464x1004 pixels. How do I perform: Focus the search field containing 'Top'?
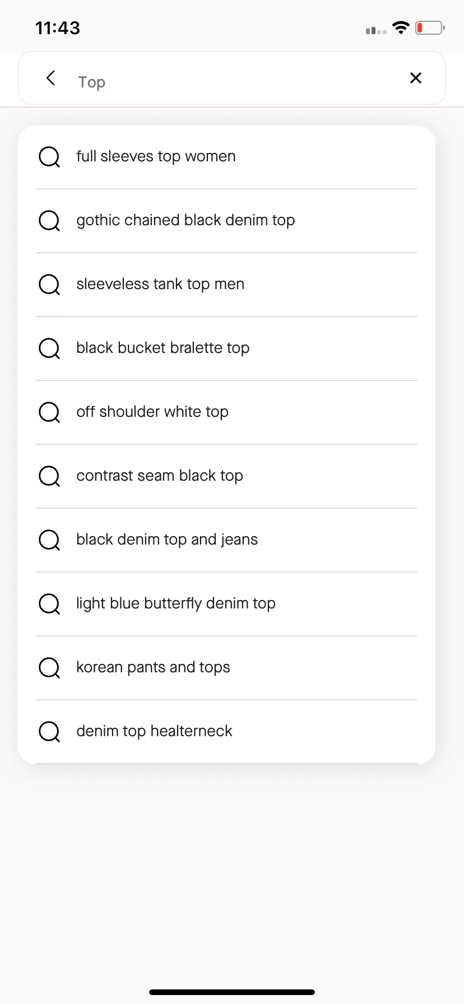[x=232, y=78]
